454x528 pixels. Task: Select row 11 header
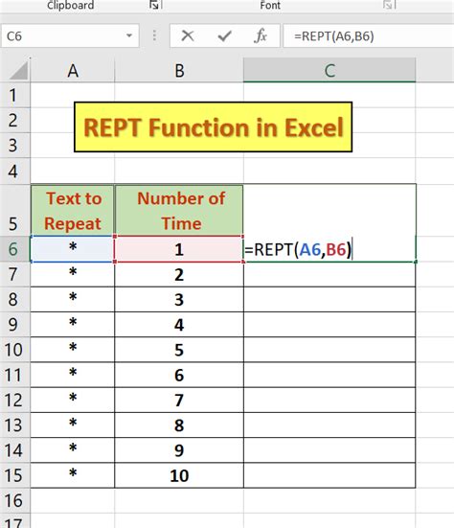[14, 375]
